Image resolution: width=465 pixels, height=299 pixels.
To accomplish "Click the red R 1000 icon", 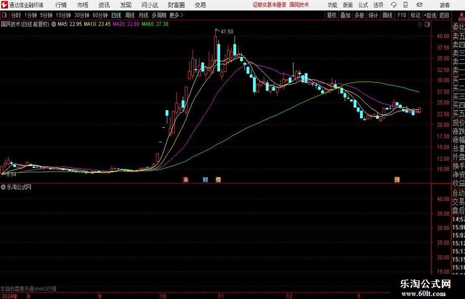I will (462, 16).
